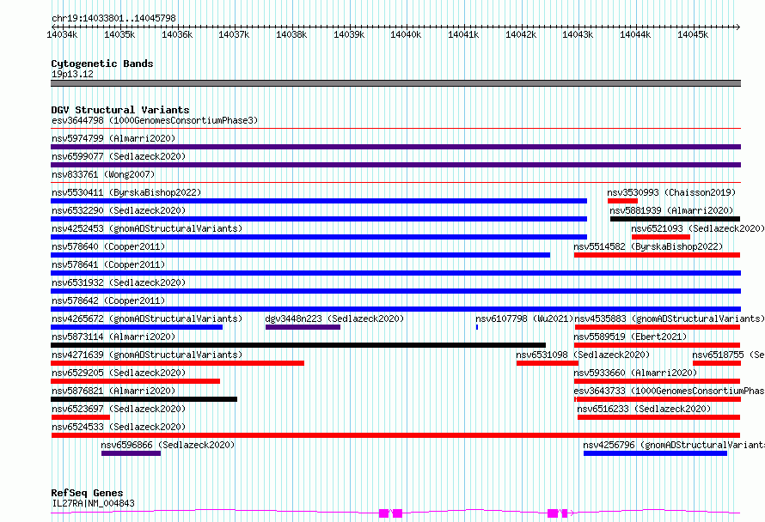Click the esv3644798 1000GenomesConsortiumPhase3 variant label
Screen dimensions: 765x522
[155, 120]
